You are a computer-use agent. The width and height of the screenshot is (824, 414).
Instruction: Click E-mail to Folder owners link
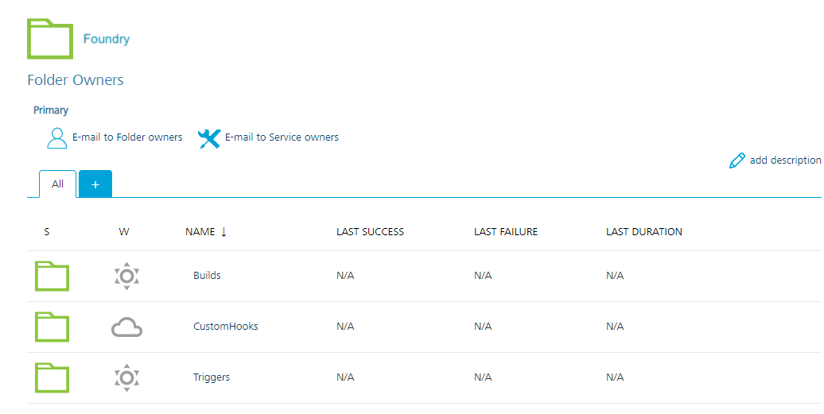[127, 137]
